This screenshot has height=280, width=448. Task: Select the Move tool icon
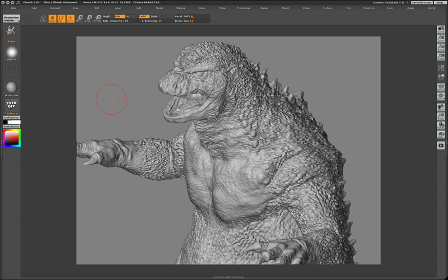[x=79, y=18]
